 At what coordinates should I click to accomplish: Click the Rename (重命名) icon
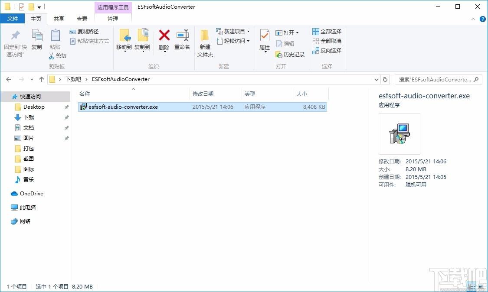tap(182, 36)
